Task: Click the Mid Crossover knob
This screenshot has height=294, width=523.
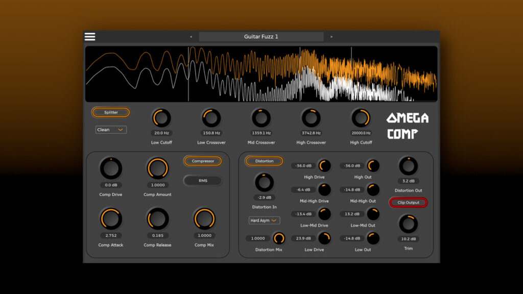Action: click(x=261, y=118)
